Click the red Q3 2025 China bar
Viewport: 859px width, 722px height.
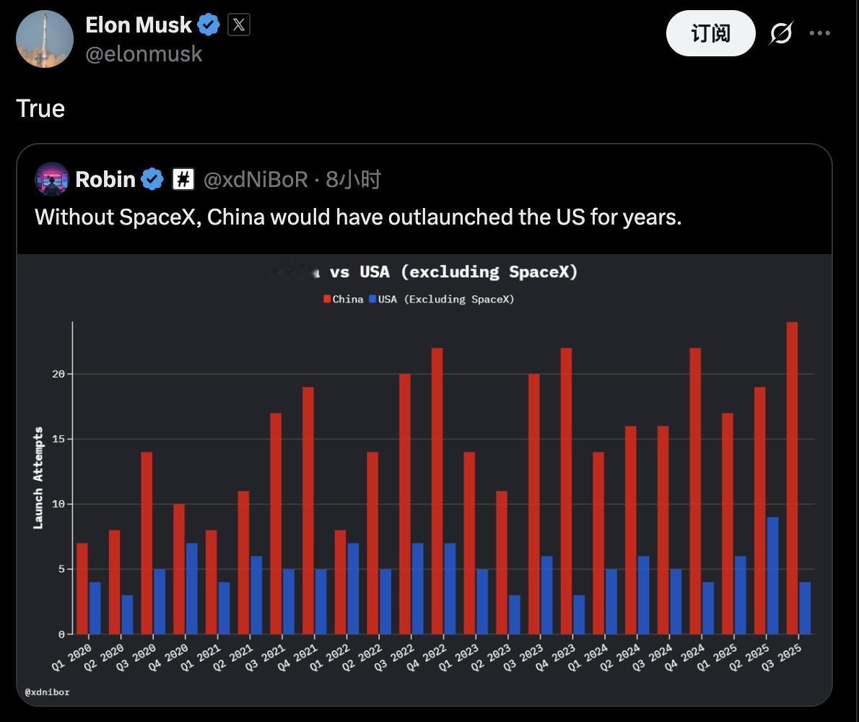[x=792, y=477]
